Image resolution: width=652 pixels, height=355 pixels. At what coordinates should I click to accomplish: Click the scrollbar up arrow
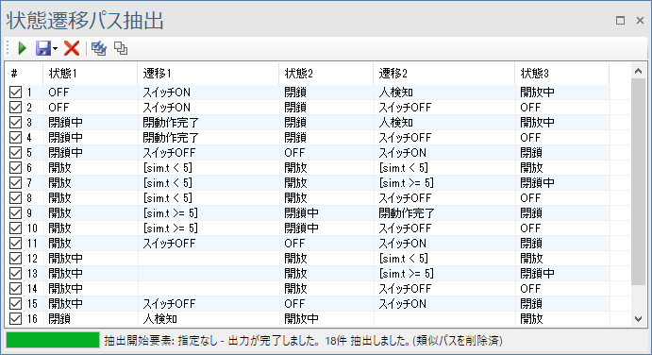(x=638, y=71)
